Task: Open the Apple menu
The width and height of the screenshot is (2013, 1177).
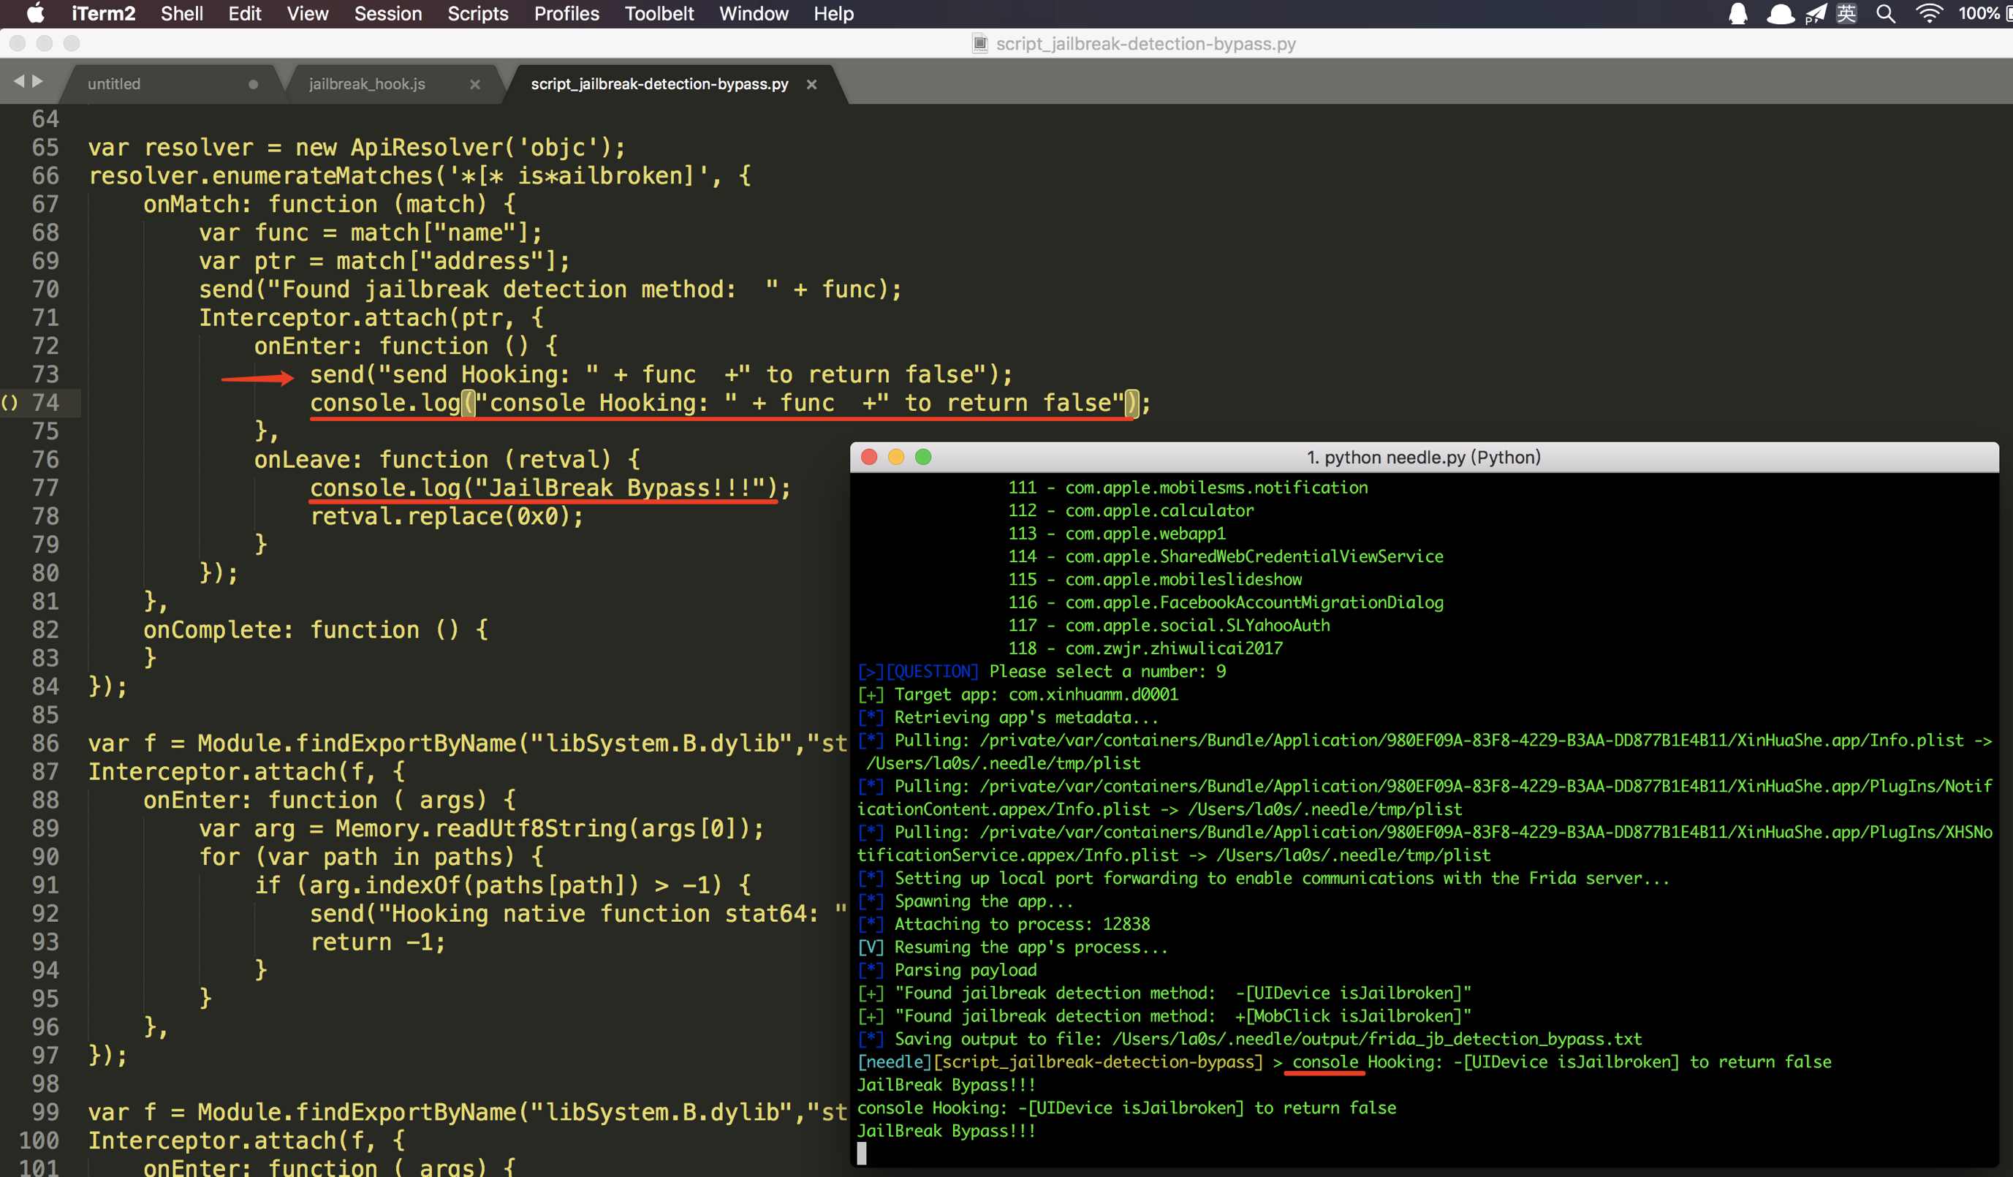Action: pyautogui.click(x=35, y=14)
